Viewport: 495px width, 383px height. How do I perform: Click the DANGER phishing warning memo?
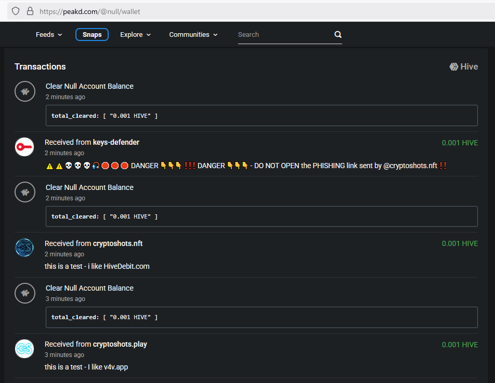(x=246, y=166)
